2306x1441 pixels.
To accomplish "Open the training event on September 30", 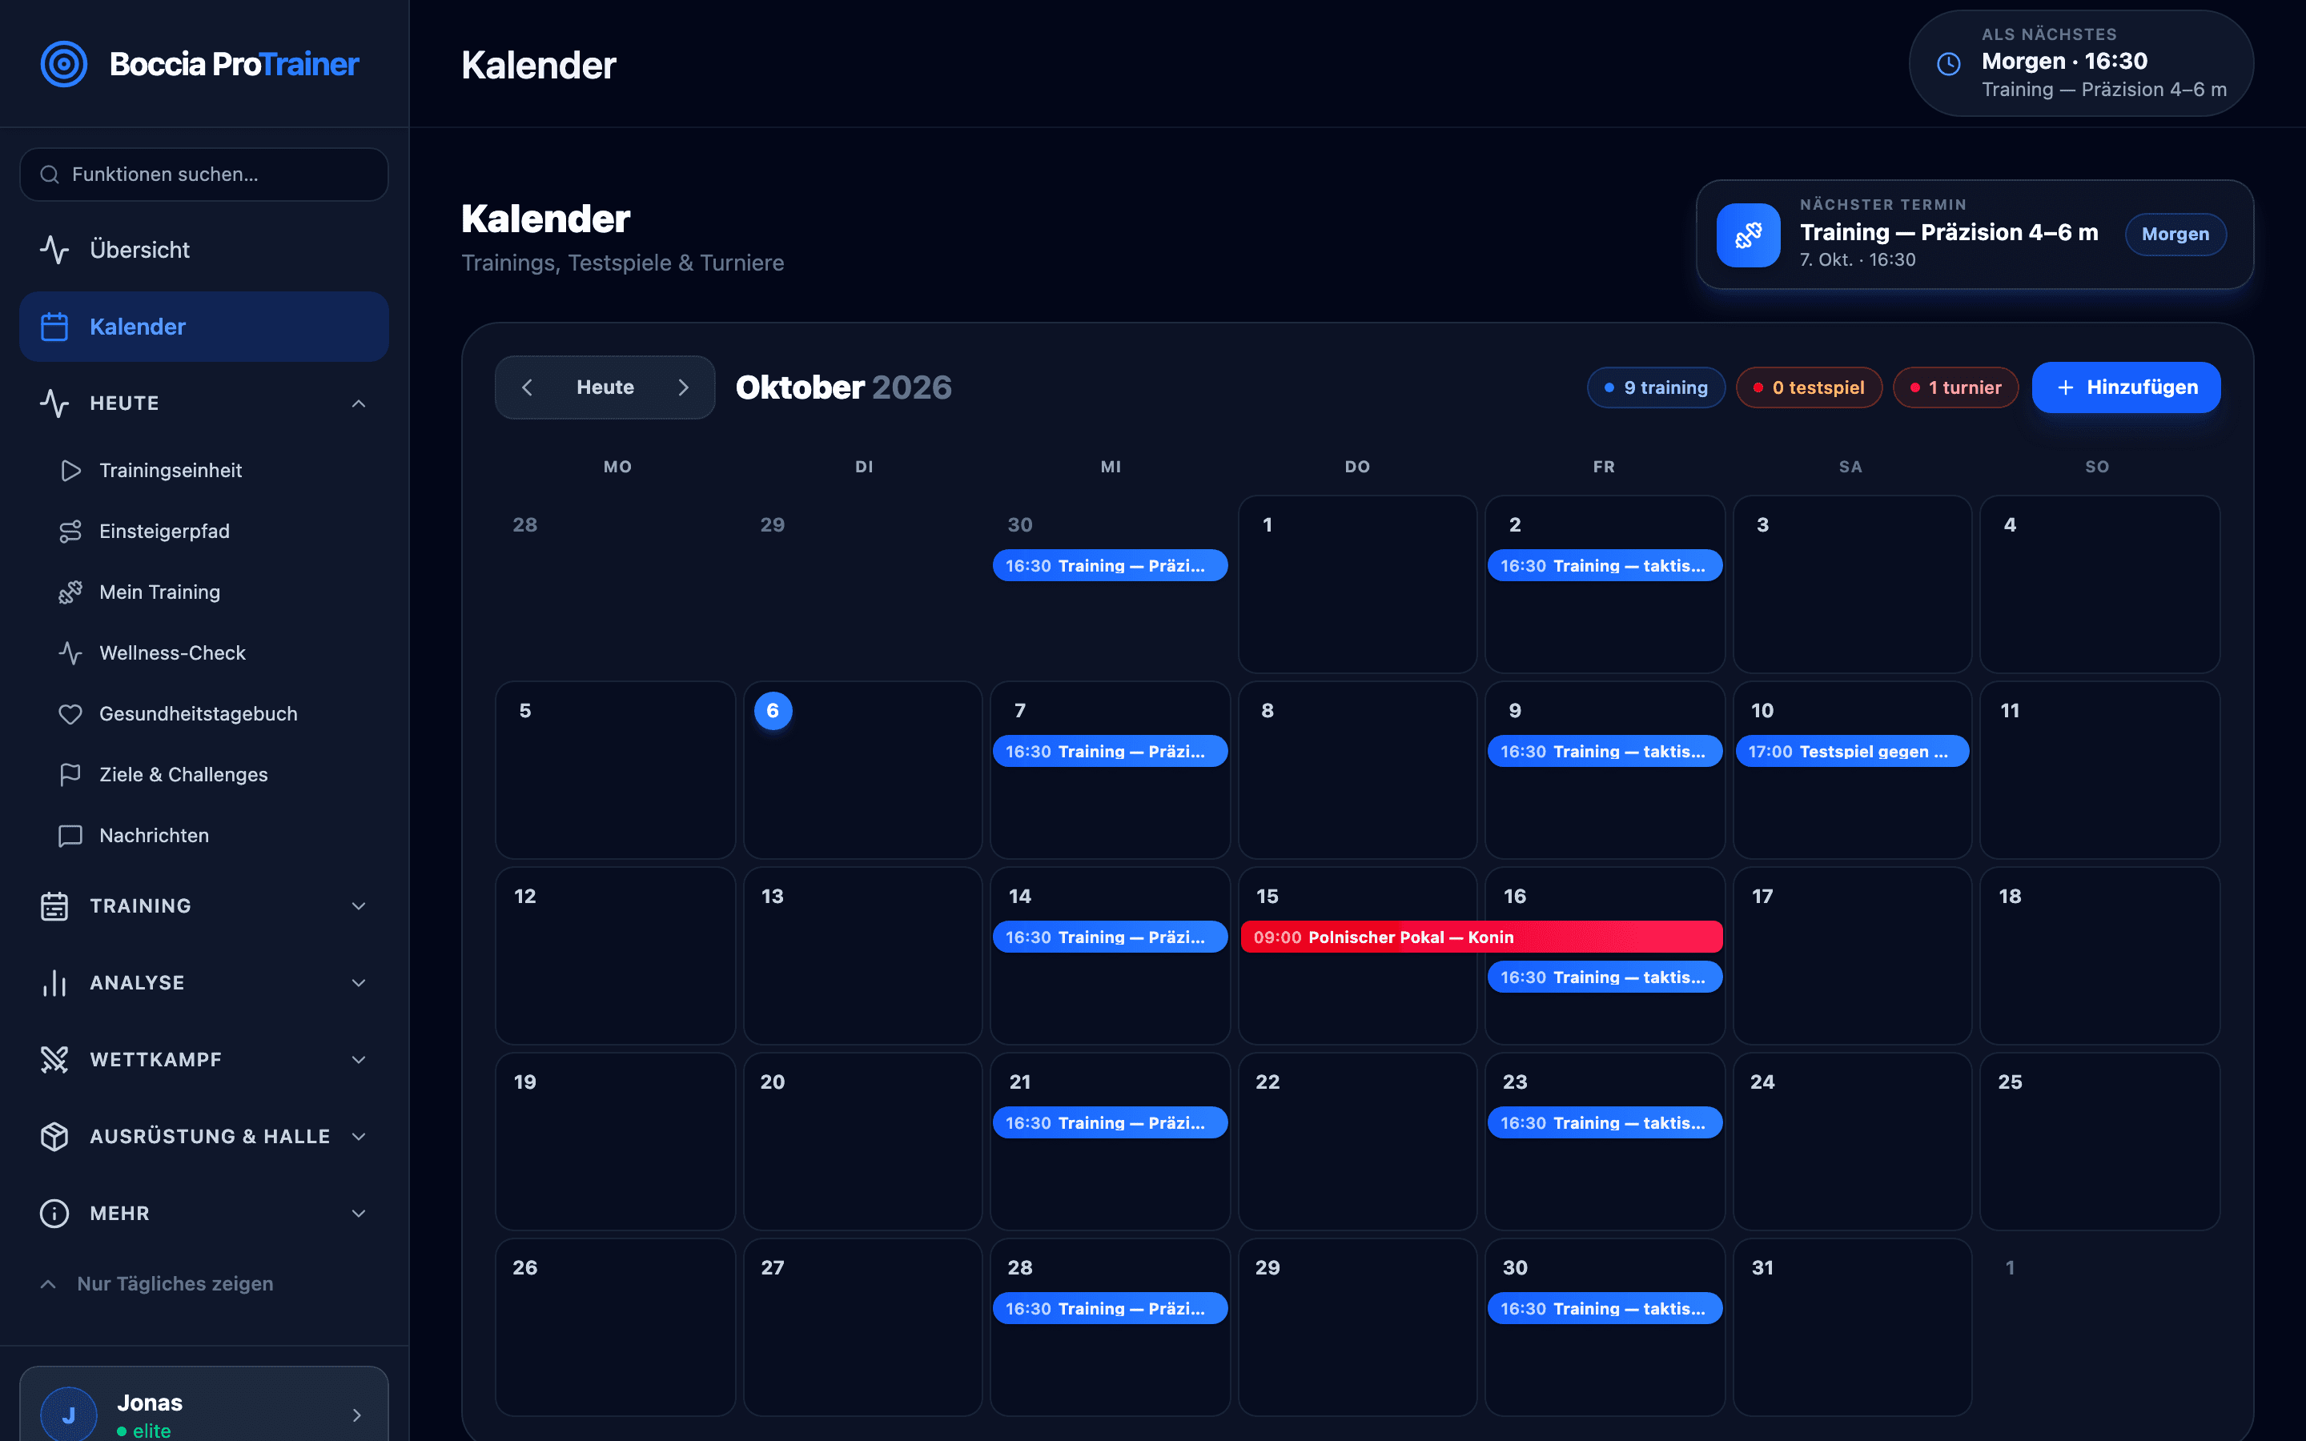I will point(1109,565).
